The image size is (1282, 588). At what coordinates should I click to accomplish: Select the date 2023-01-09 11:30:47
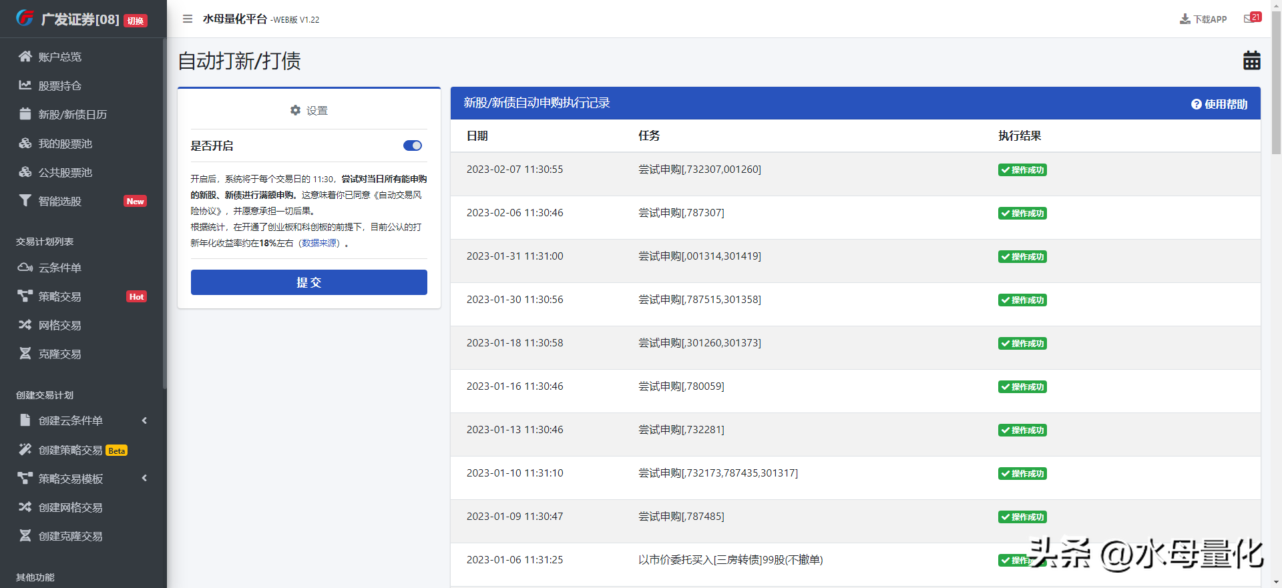(515, 517)
